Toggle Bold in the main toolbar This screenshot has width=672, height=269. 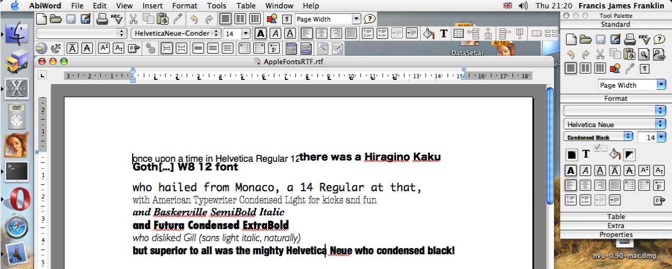(260, 33)
